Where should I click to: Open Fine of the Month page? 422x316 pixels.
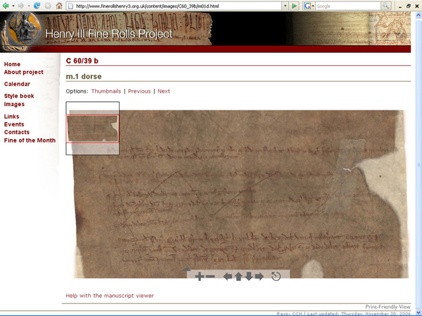point(30,140)
